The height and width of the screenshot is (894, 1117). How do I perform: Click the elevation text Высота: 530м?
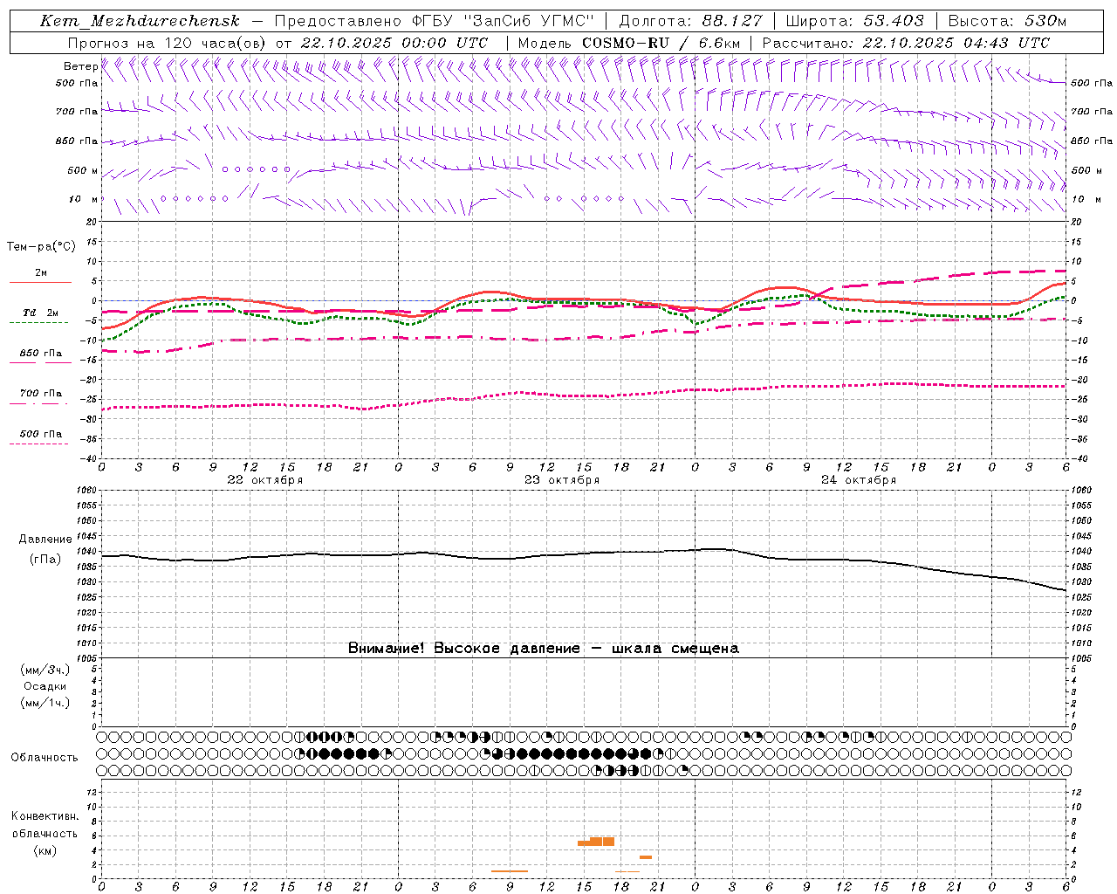pyautogui.click(x=1006, y=21)
